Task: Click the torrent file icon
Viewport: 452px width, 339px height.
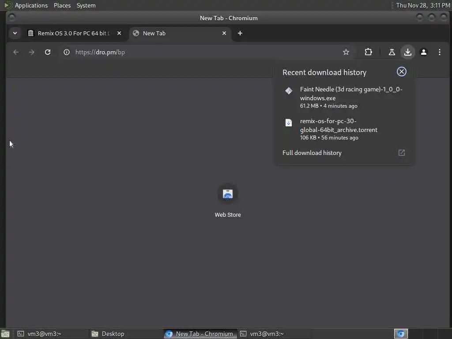Action: pyautogui.click(x=289, y=123)
